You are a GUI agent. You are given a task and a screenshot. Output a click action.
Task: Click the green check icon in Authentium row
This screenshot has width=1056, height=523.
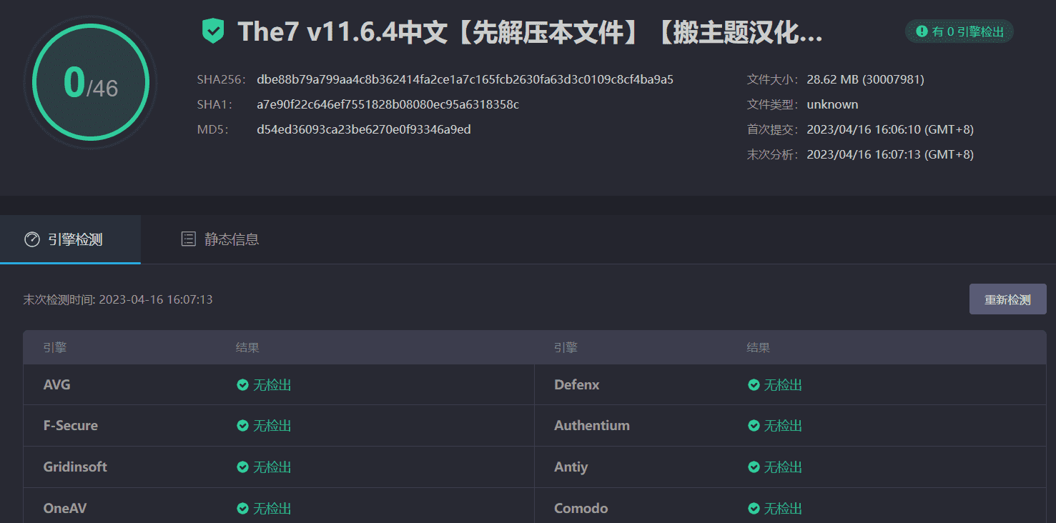pyautogui.click(x=754, y=426)
